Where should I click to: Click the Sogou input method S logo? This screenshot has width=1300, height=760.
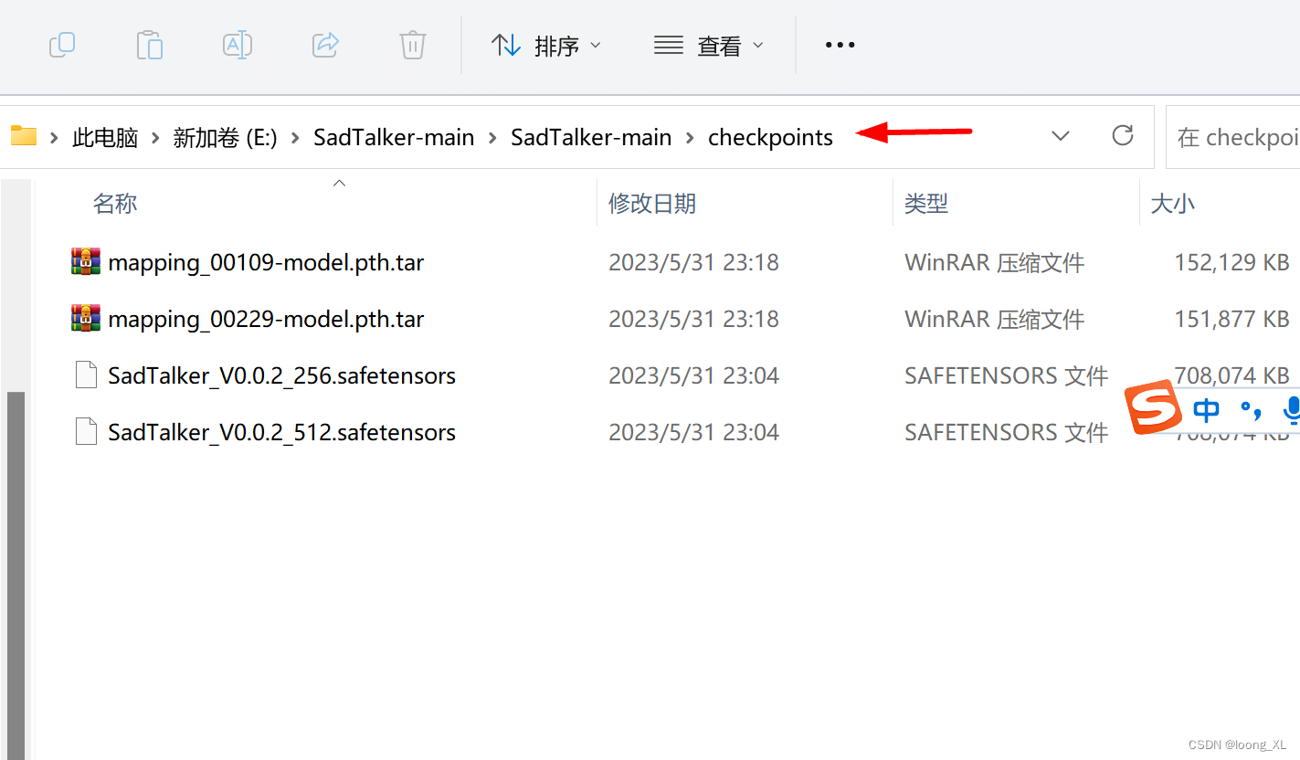click(x=1152, y=407)
